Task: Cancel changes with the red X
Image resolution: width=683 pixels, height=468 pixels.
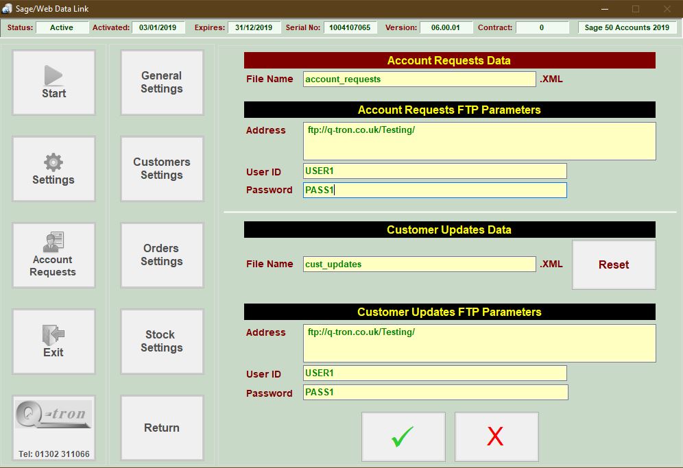Action: coord(496,436)
